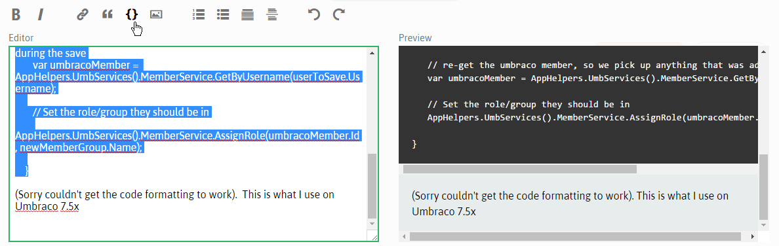The height and width of the screenshot is (246, 779).
Task: Create a bulleted list
Action: click(223, 14)
